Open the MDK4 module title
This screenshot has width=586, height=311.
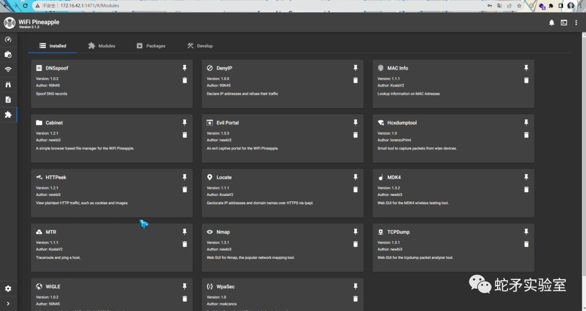pyautogui.click(x=394, y=177)
